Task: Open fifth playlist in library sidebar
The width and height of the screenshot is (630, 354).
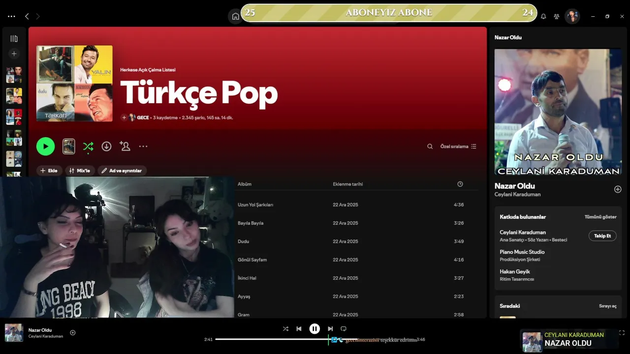Action: (x=14, y=159)
